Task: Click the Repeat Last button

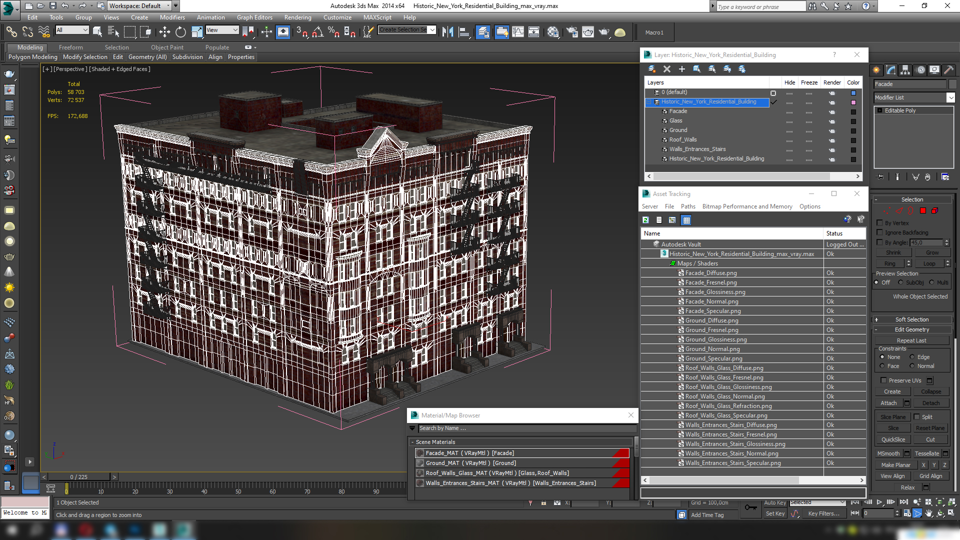Action: click(911, 340)
